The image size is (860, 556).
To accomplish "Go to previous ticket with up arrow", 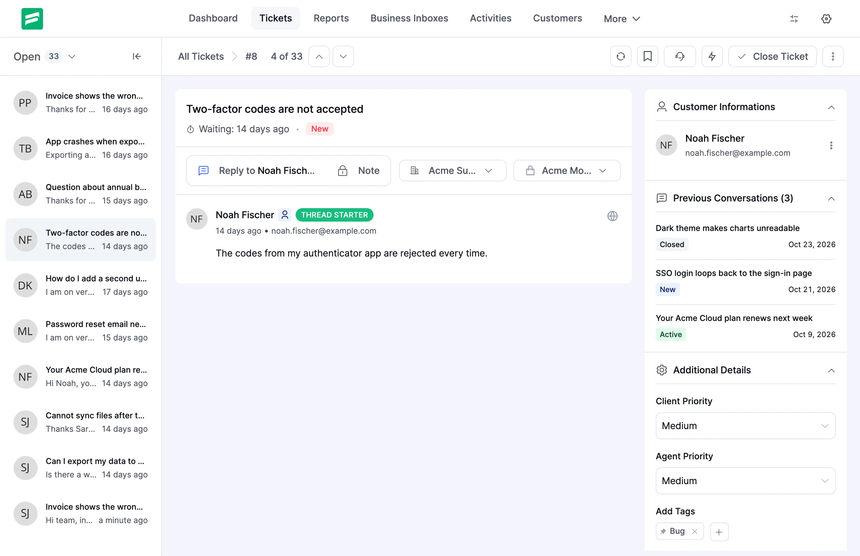I will pyautogui.click(x=319, y=56).
